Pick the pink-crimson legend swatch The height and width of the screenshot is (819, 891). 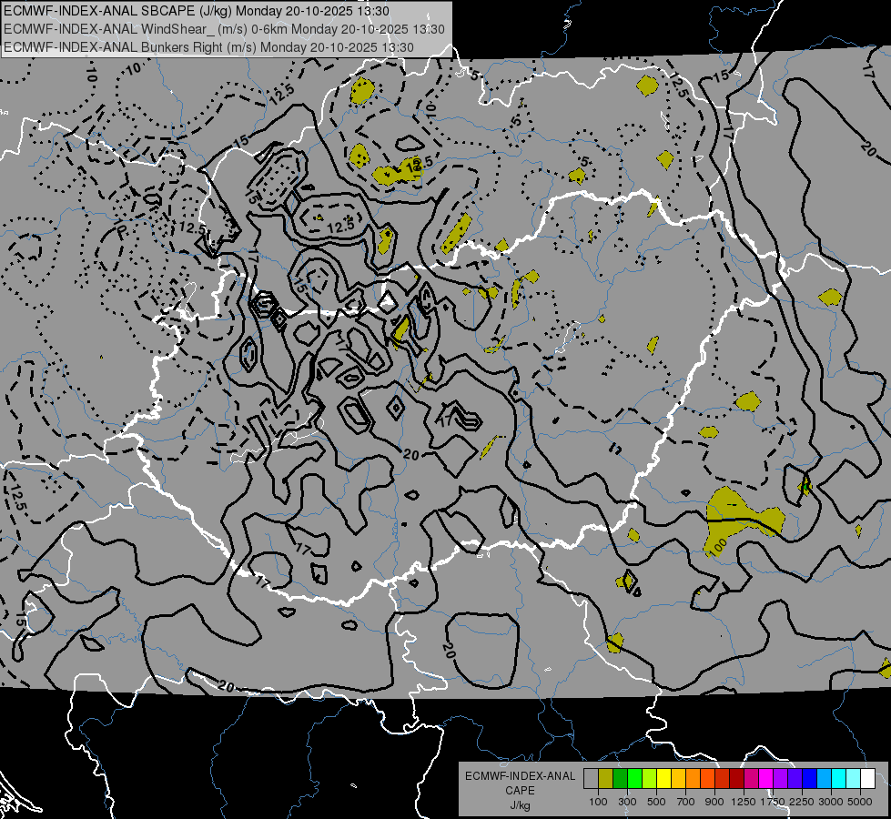point(751,779)
